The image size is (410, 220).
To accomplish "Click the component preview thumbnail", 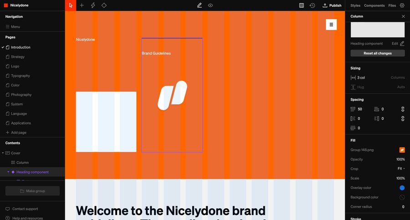I will point(378,30).
